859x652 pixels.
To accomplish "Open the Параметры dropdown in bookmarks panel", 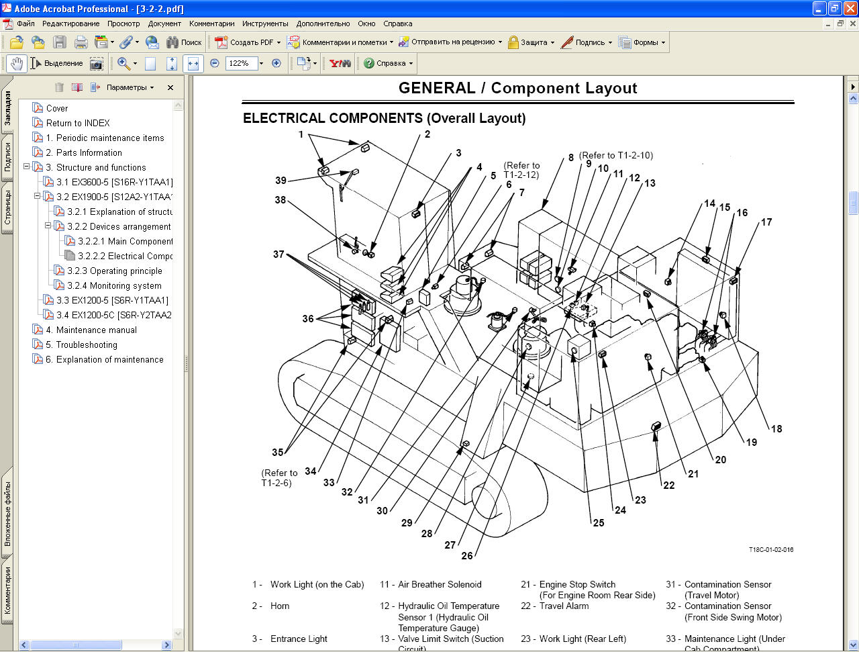I will (130, 87).
